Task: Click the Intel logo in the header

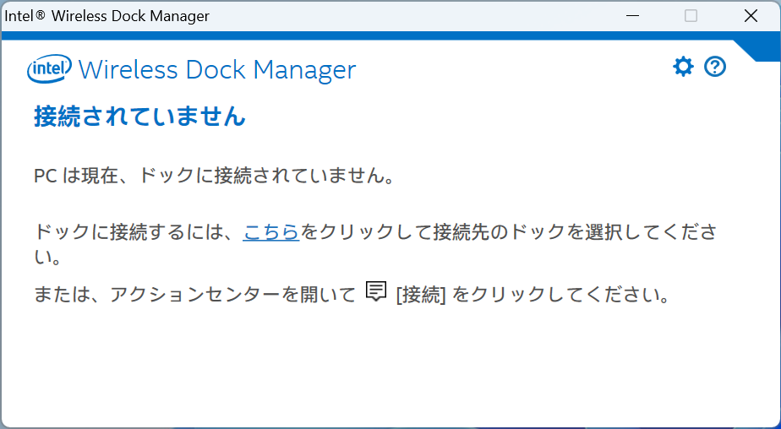Action: [x=50, y=69]
